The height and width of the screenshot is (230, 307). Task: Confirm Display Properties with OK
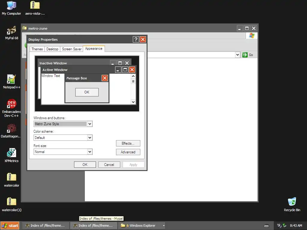click(85, 165)
